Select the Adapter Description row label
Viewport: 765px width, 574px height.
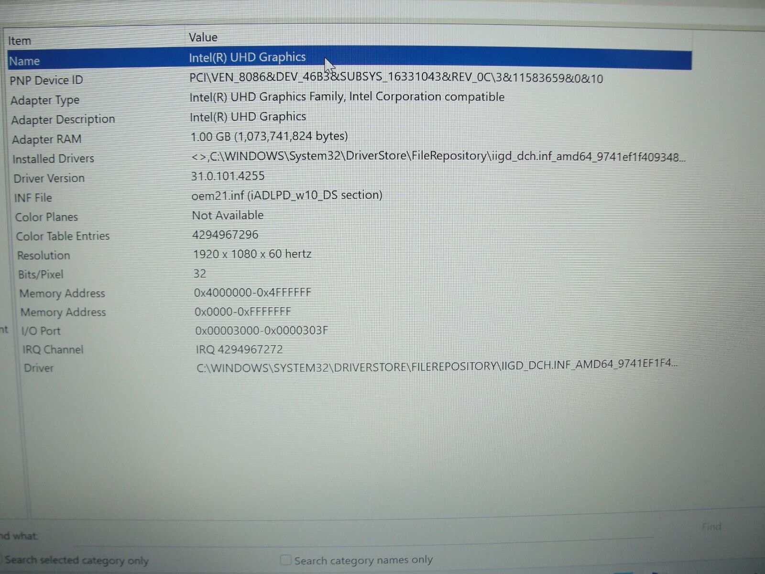(x=63, y=120)
